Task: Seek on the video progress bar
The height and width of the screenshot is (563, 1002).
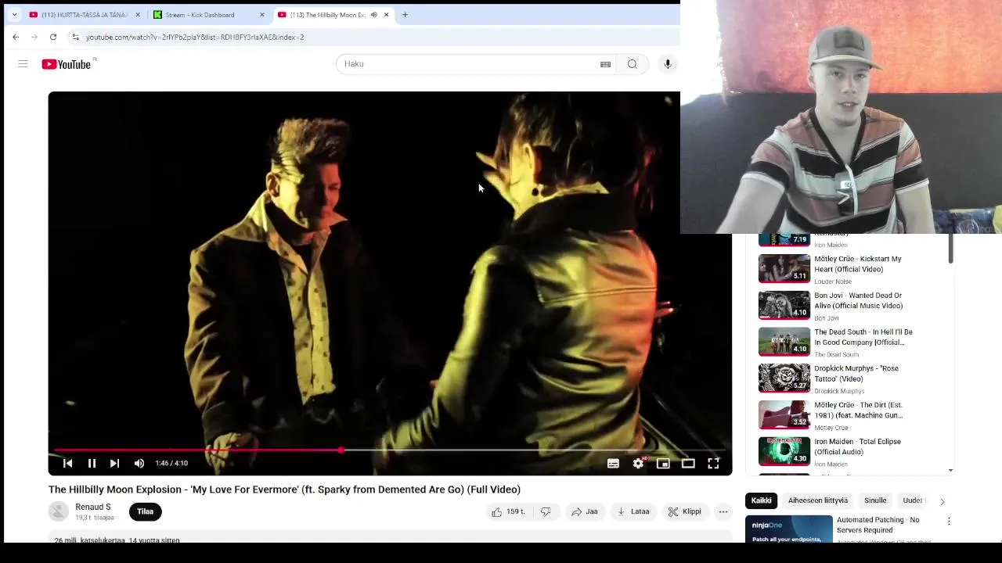Action: 390,450
